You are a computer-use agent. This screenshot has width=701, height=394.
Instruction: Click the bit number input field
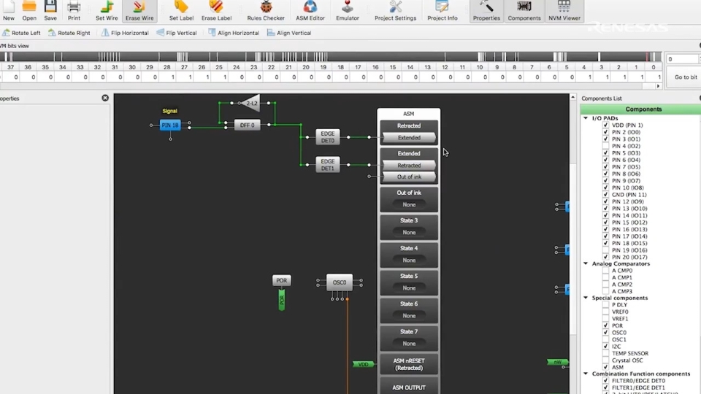[682, 59]
